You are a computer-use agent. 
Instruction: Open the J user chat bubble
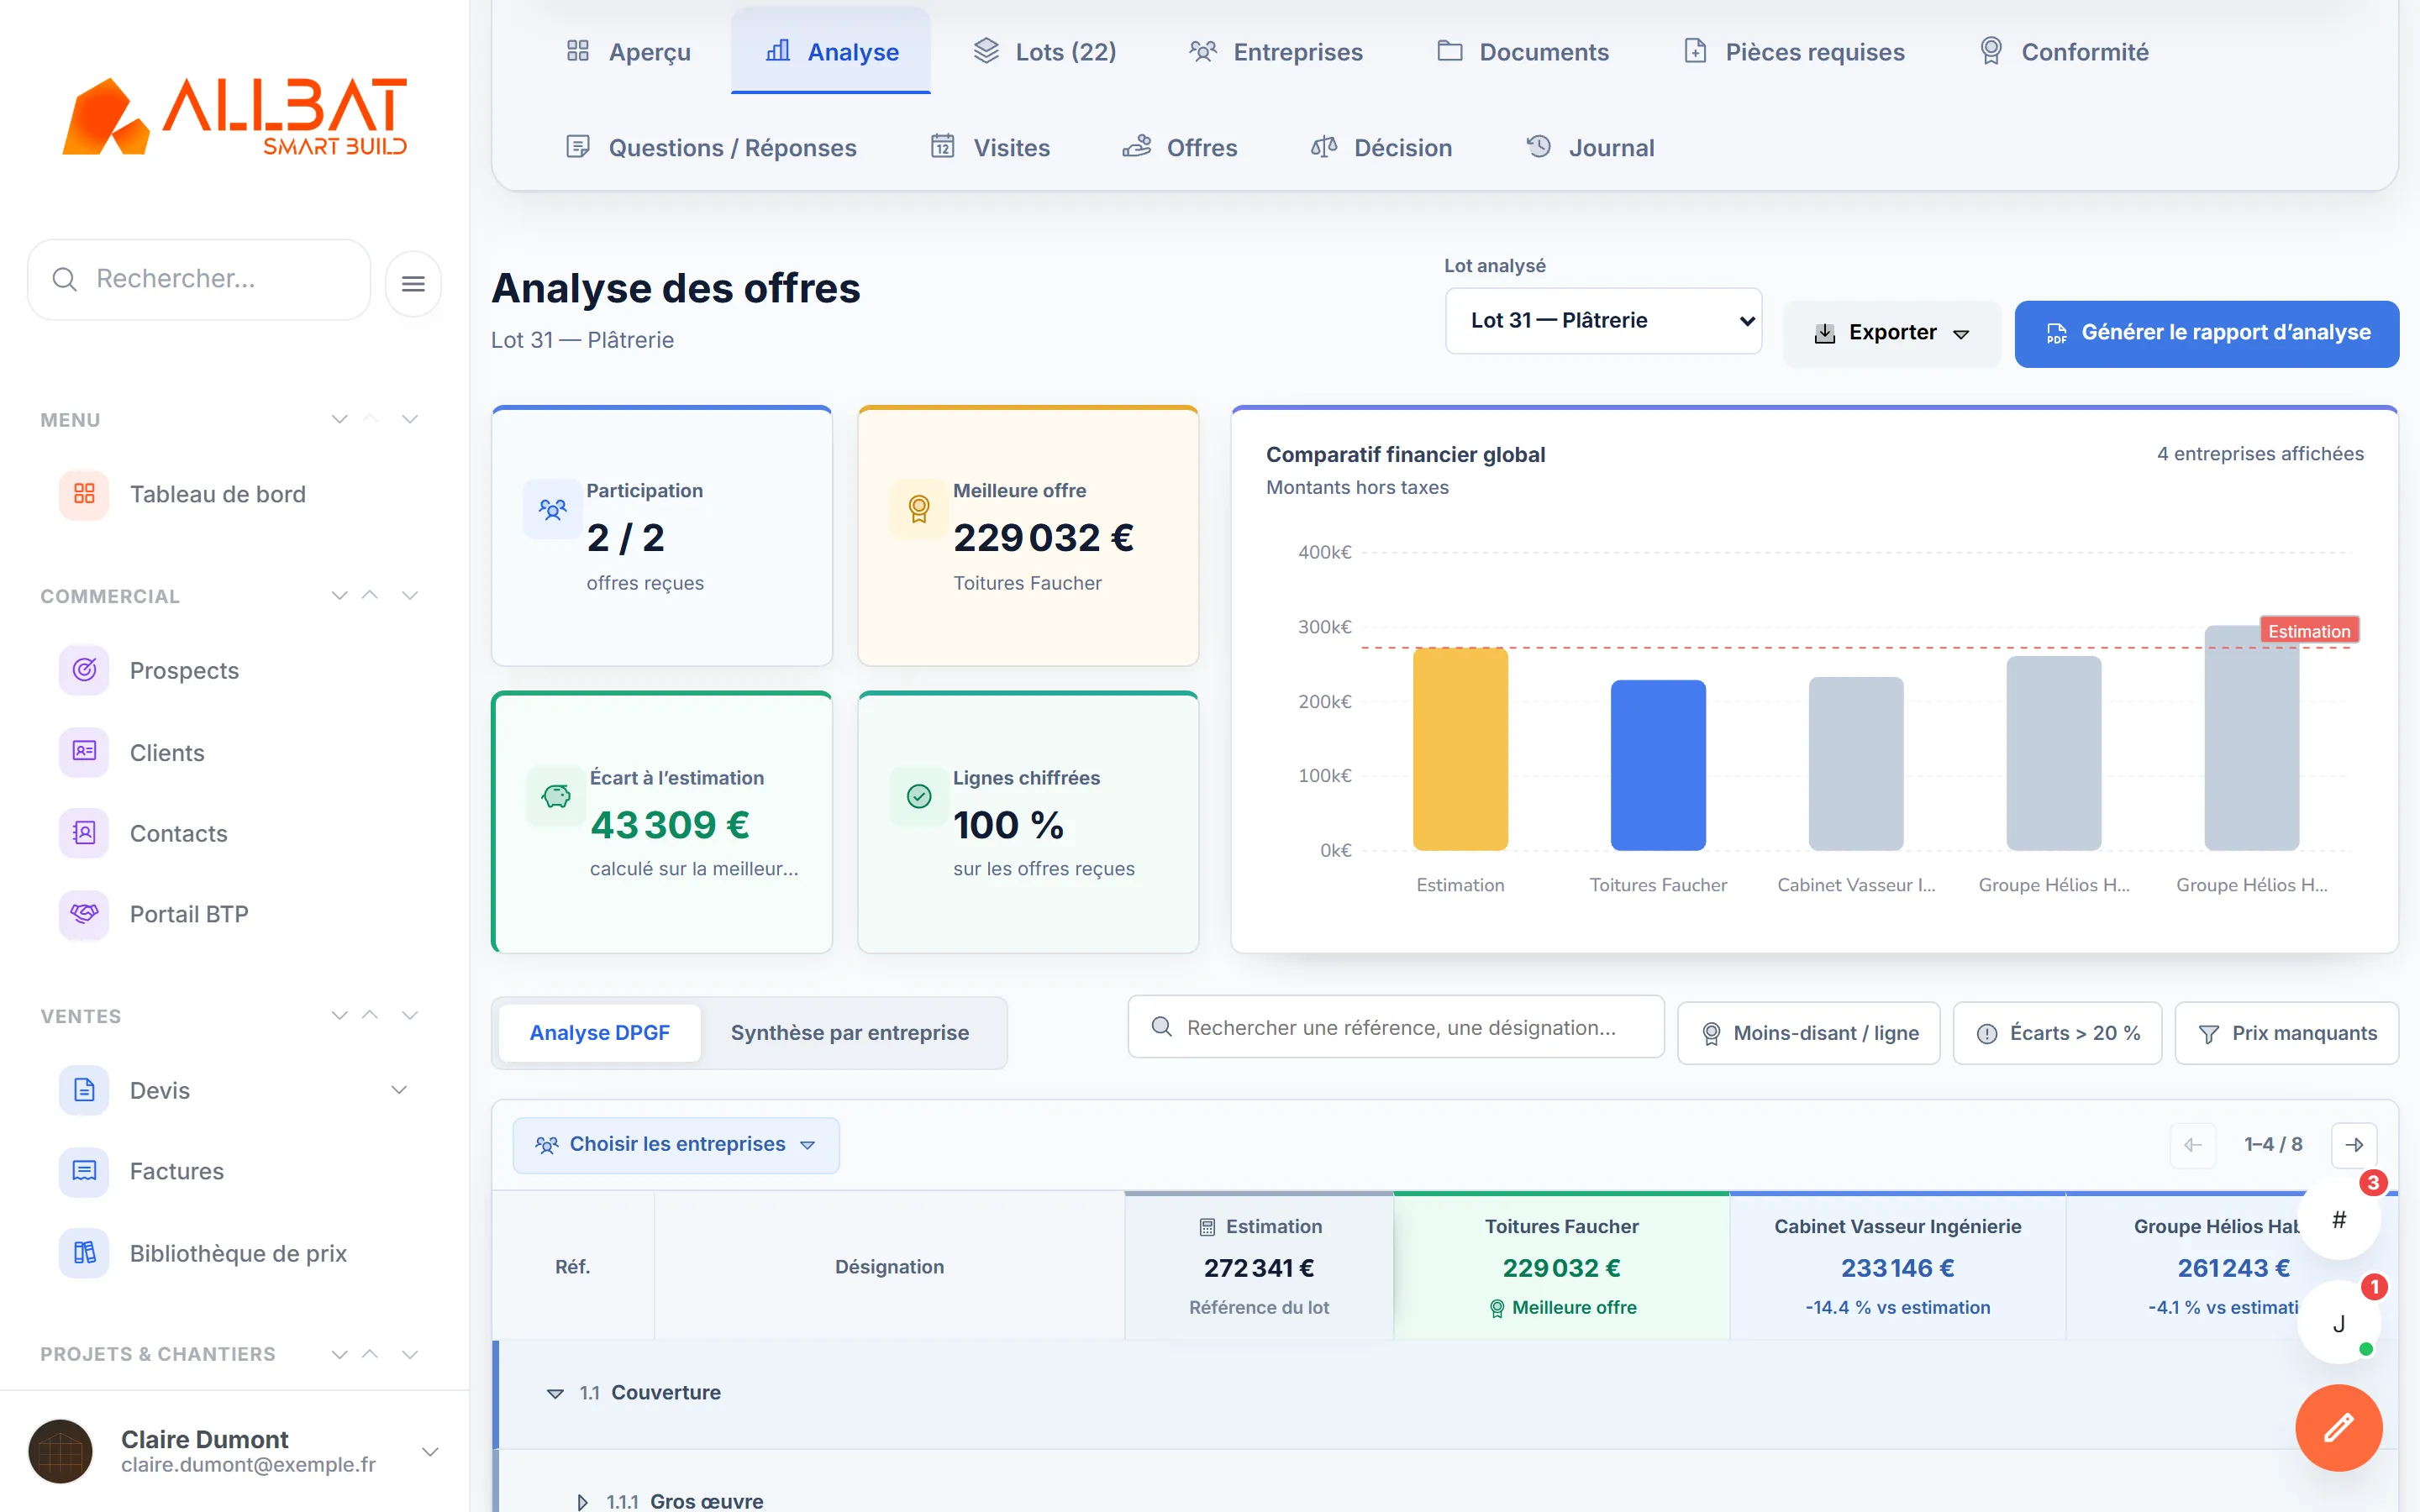(2338, 1323)
